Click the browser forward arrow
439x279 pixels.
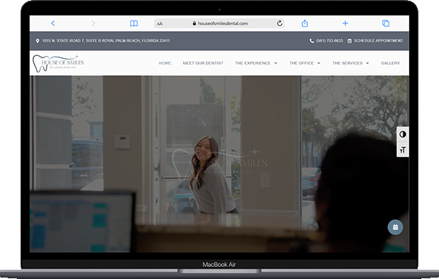coord(93,23)
